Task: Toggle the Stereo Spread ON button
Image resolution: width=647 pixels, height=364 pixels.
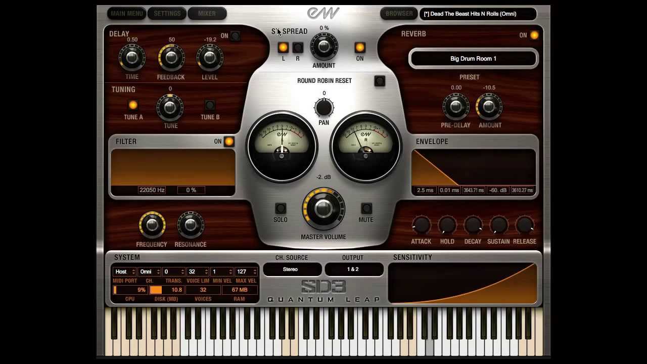Action: click(x=360, y=48)
